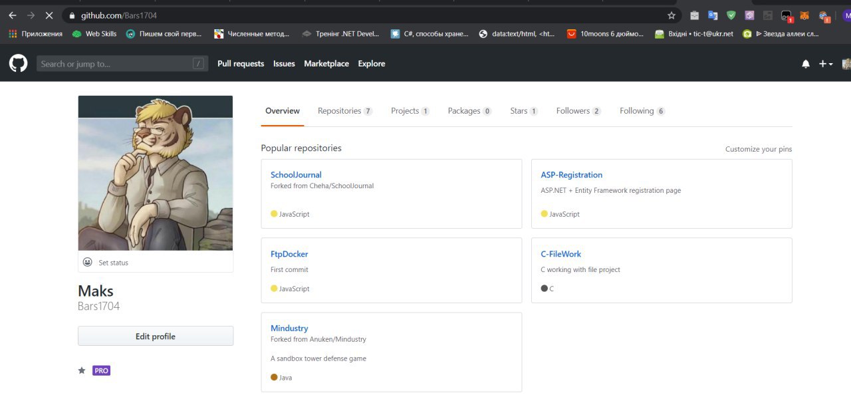Click the GitHub octocat logo
851x403 pixels.
point(18,63)
